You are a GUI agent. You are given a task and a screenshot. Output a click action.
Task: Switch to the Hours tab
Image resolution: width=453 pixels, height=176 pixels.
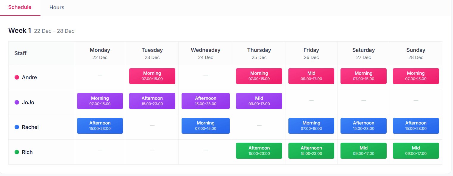(57, 7)
